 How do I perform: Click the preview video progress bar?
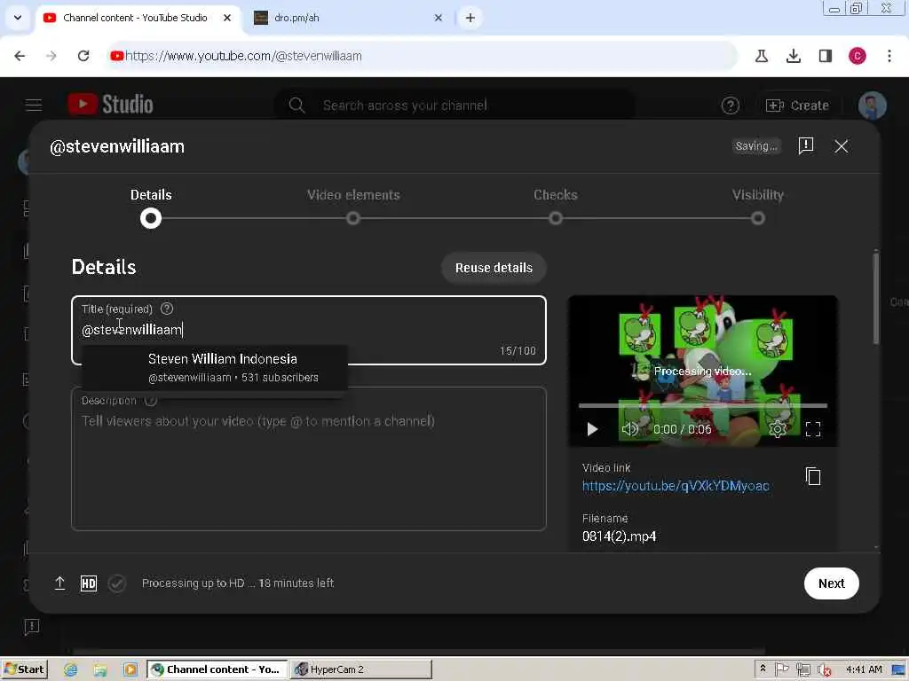pyautogui.click(x=703, y=406)
